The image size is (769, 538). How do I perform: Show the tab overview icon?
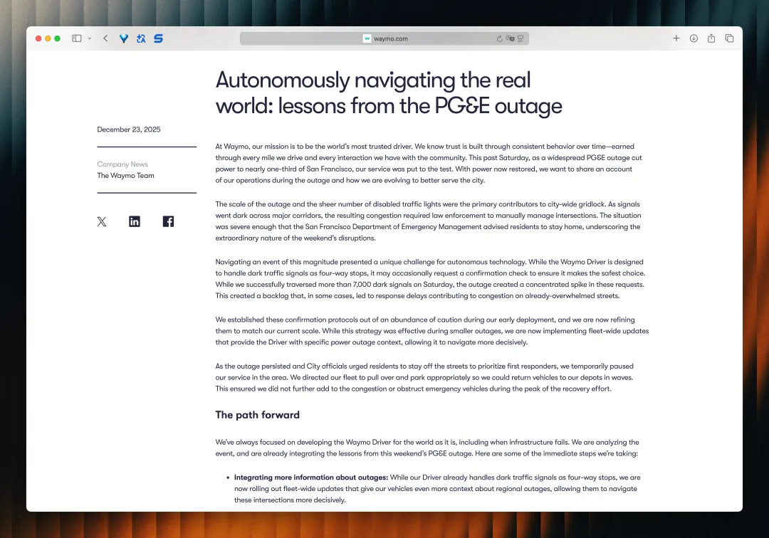point(729,38)
